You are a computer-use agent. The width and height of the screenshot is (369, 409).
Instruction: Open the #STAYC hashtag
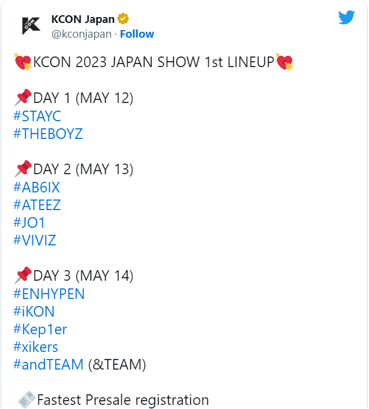37,116
